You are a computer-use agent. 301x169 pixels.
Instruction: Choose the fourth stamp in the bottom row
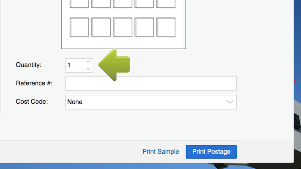(x=144, y=27)
